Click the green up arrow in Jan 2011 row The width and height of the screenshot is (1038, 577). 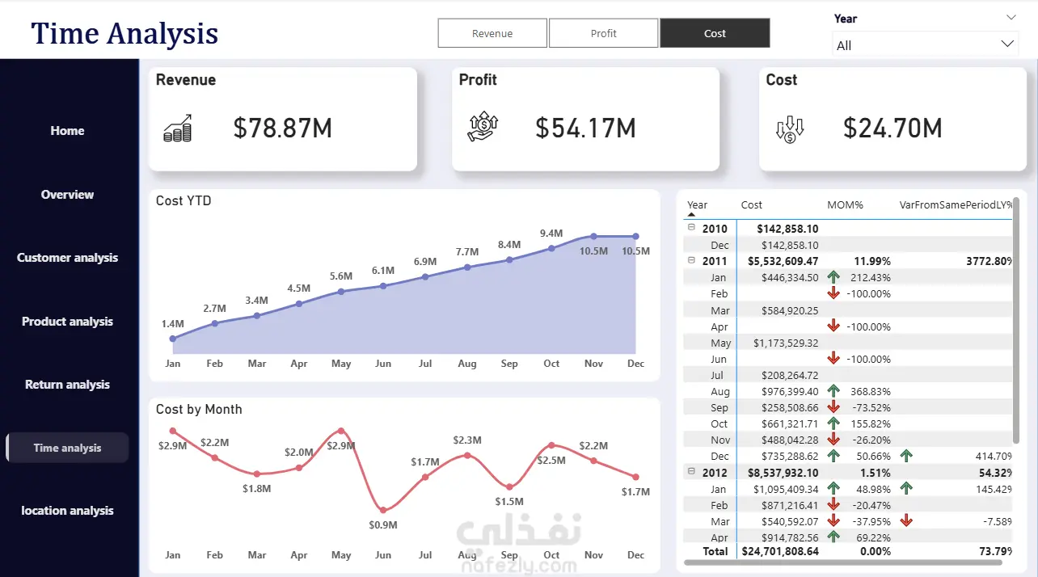click(833, 277)
